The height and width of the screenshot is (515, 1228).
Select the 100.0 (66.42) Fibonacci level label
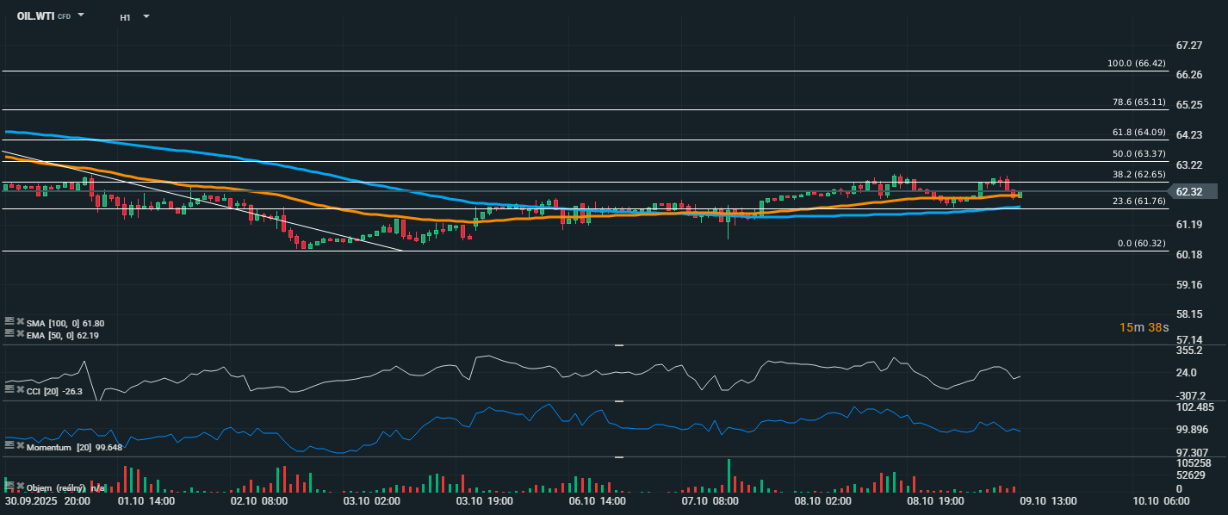[1136, 64]
